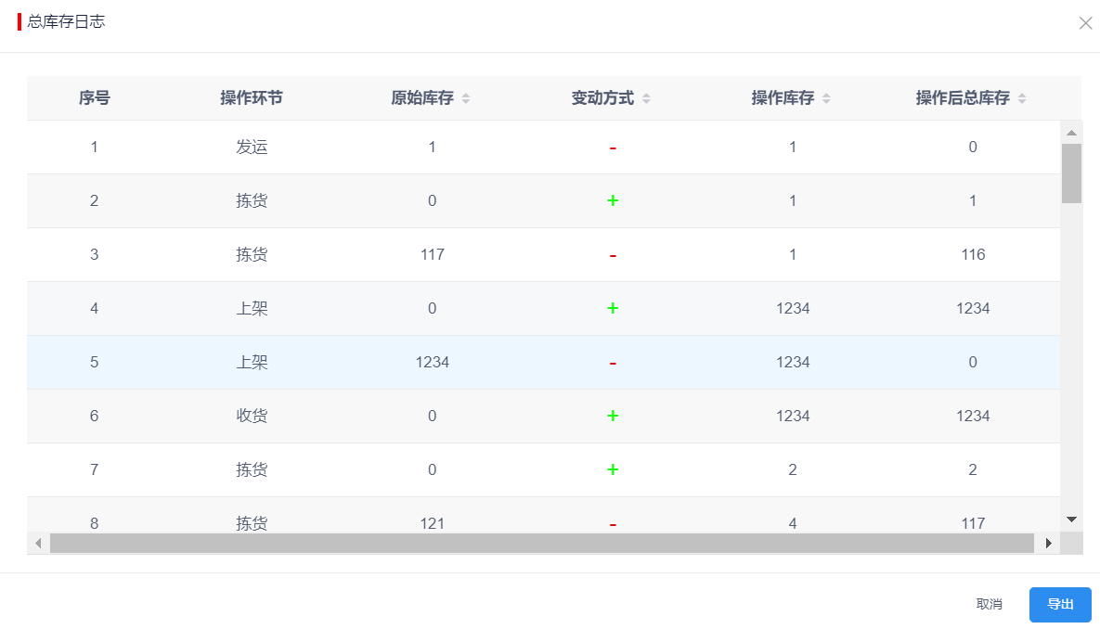Click the vertical scrollbar down arrow

pyautogui.click(x=1071, y=520)
